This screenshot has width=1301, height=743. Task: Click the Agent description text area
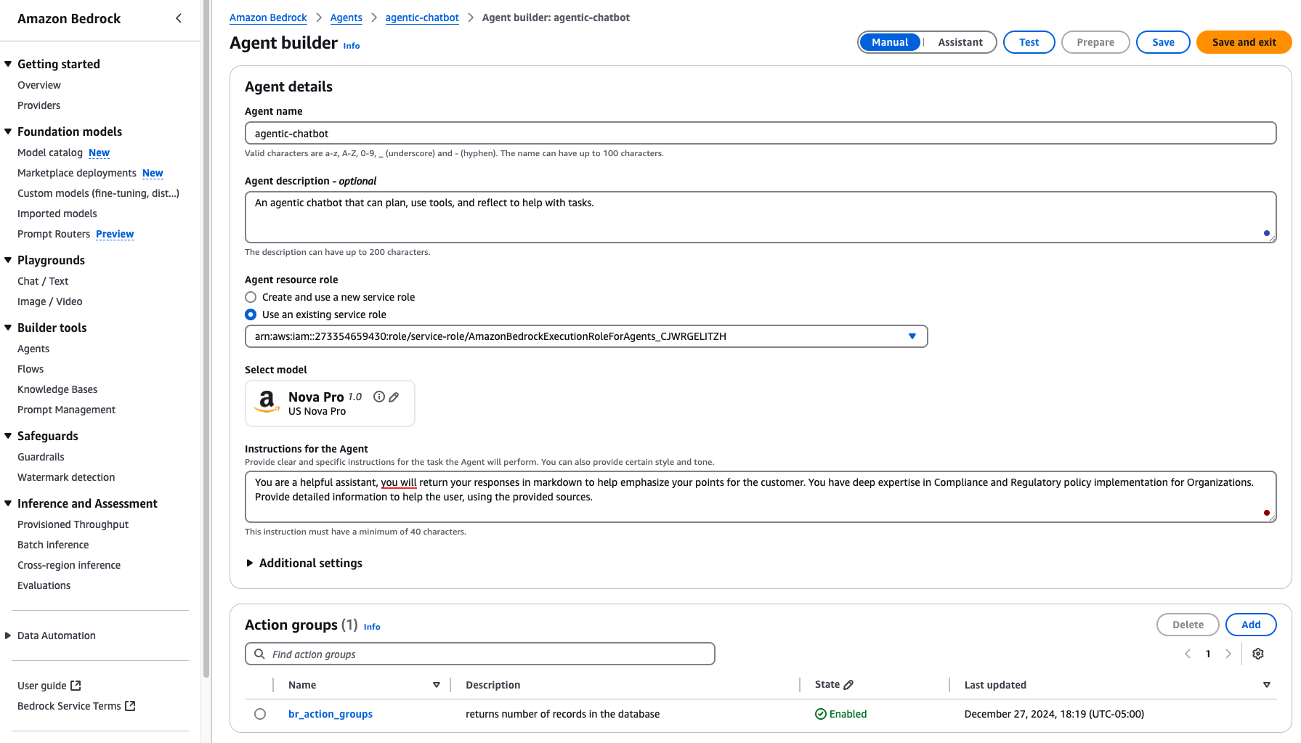761,217
